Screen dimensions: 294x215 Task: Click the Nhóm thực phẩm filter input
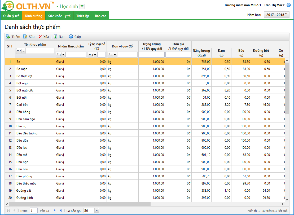(76, 55)
